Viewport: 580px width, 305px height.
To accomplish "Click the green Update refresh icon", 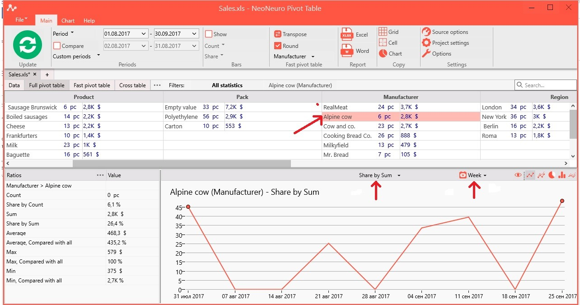I will pyautogui.click(x=28, y=45).
